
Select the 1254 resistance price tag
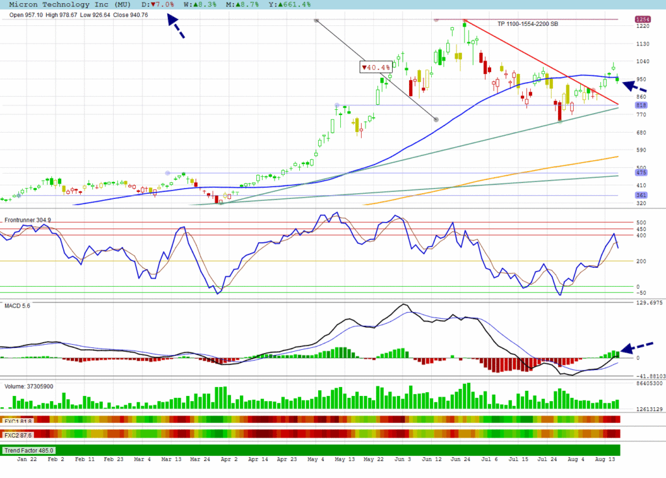(x=642, y=20)
